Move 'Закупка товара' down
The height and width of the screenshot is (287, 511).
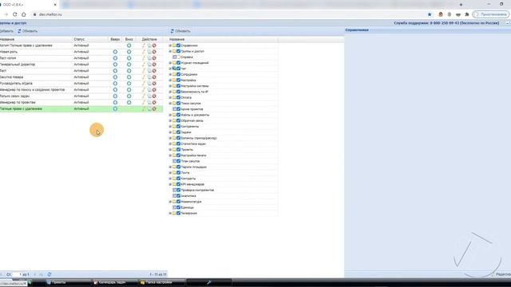click(x=129, y=77)
